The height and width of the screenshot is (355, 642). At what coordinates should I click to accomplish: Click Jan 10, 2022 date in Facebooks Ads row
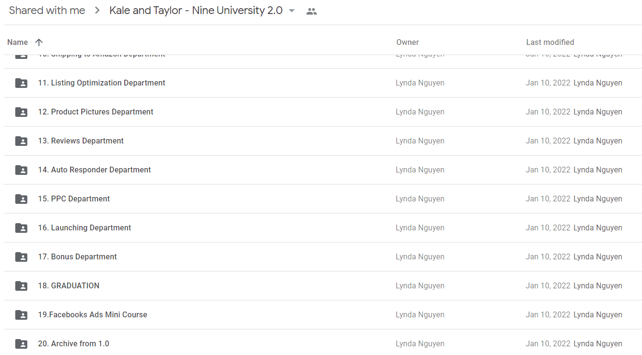[x=548, y=314]
